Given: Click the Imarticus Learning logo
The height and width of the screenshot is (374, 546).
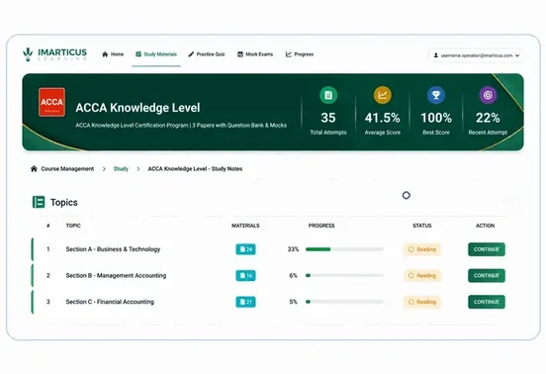Looking at the screenshot, I should pos(54,54).
